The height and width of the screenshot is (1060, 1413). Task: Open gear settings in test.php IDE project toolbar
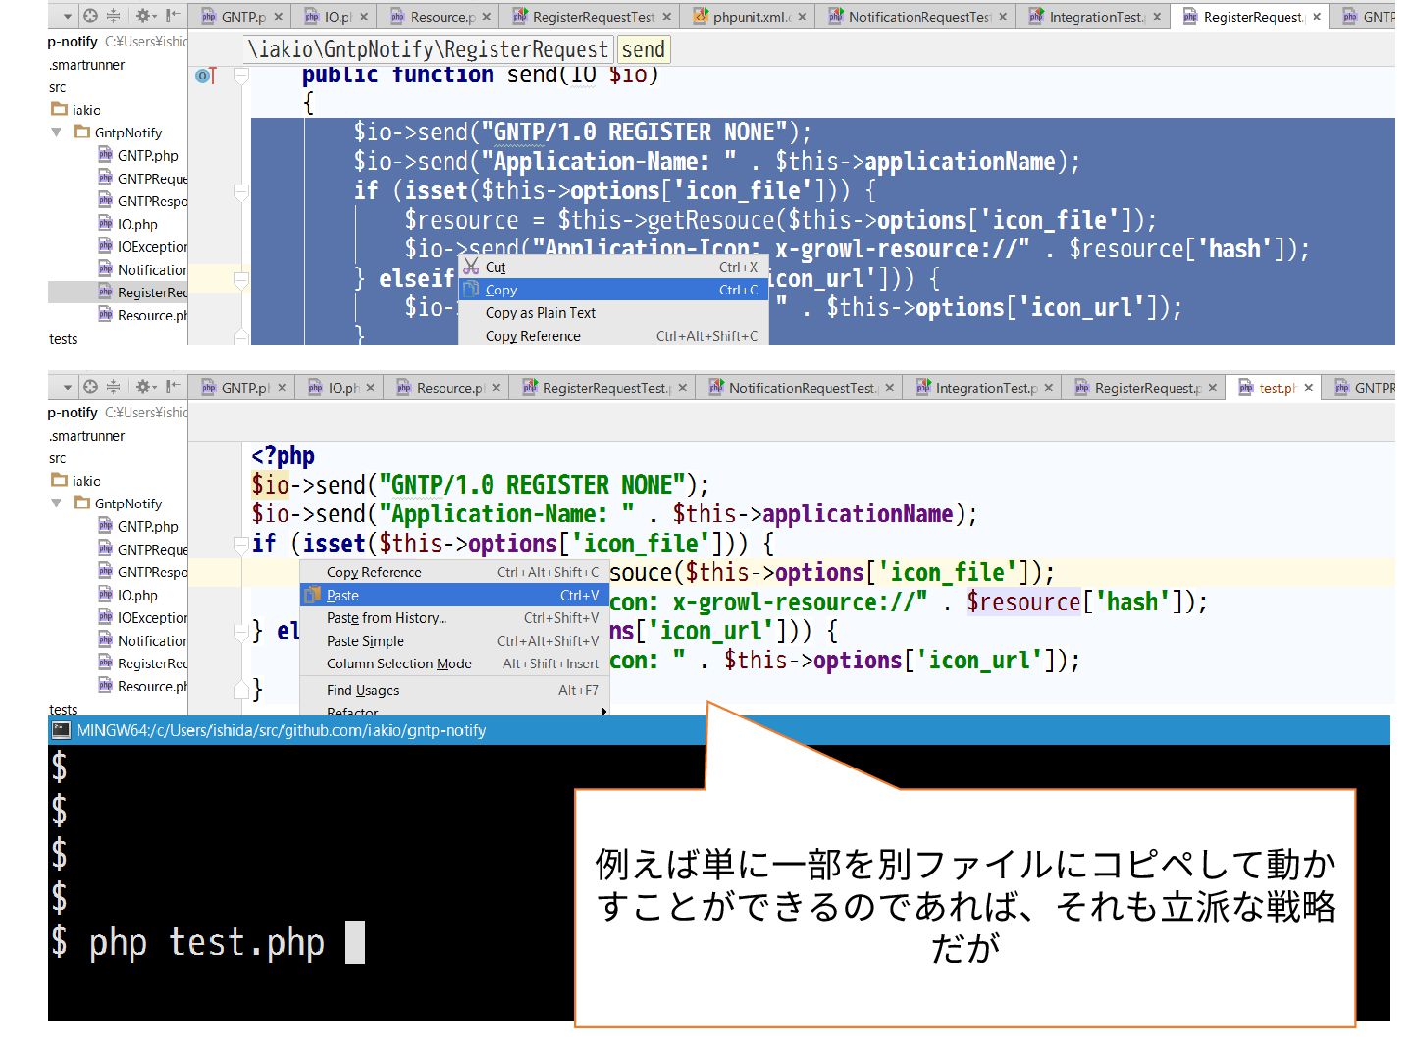pos(144,387)
